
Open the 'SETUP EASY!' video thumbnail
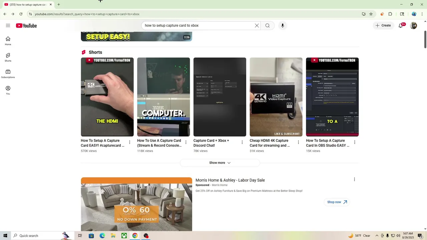[x=136, y=37]
